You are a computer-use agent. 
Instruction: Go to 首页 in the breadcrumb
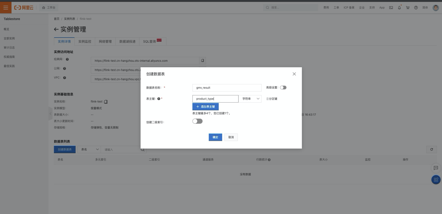[x=56, y=19]
